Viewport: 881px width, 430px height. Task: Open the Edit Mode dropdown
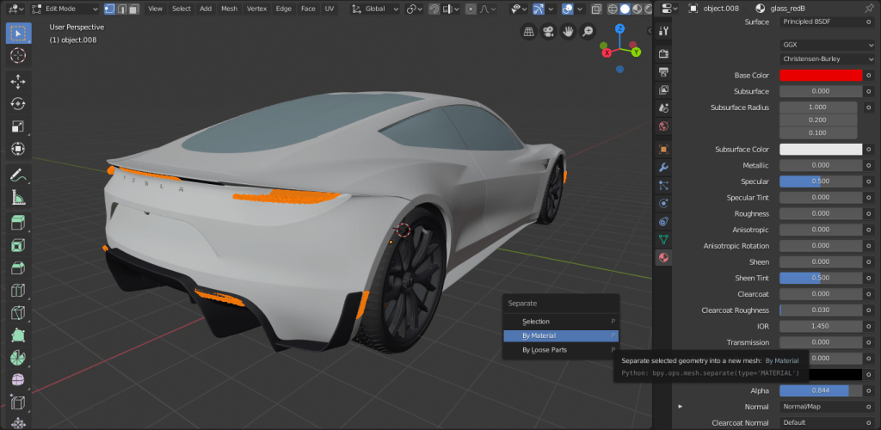point(64,9)
